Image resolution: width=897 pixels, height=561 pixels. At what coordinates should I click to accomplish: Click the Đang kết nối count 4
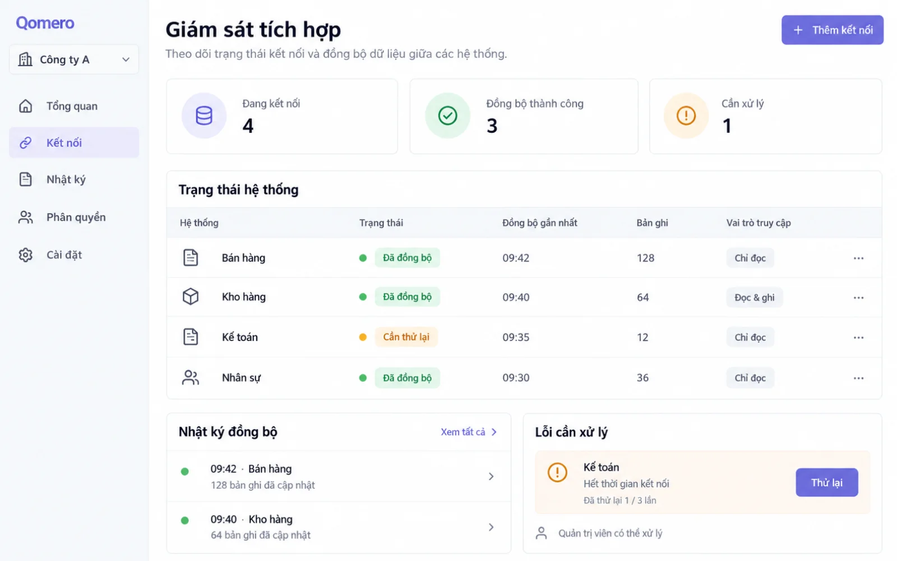(248, 126)
